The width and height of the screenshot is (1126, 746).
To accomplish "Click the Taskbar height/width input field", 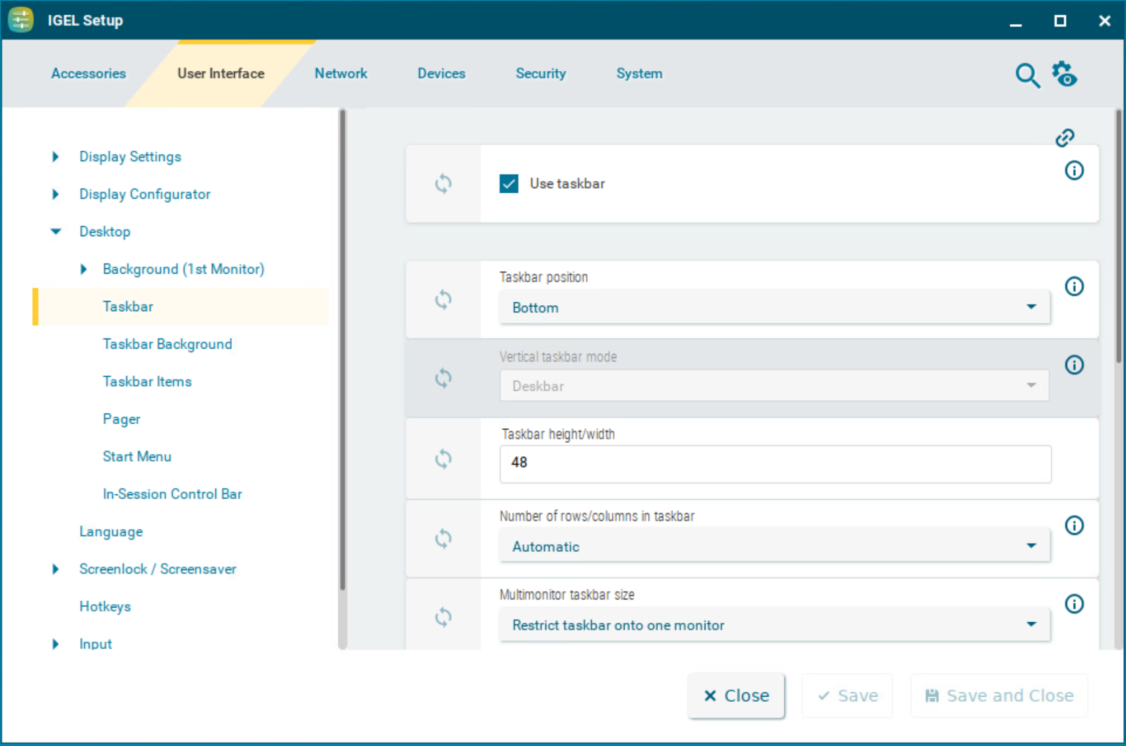I will tap(774, 463).
